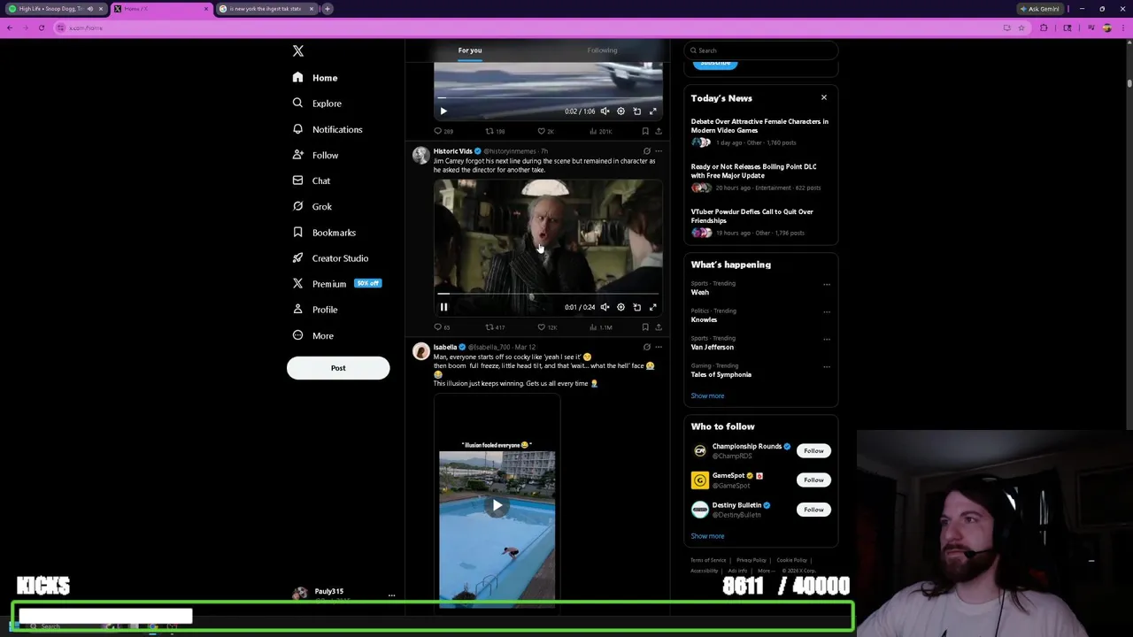Toggle picture-in-picture on Jim Carrey video
Screen dimensions: 1133x637
636,307
